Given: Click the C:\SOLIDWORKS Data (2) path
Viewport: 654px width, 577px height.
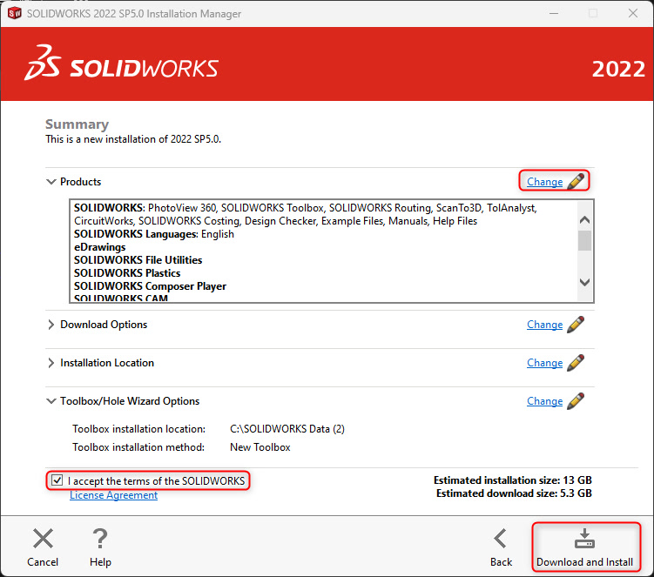Looking at the screenshot, I should [287, 428].
